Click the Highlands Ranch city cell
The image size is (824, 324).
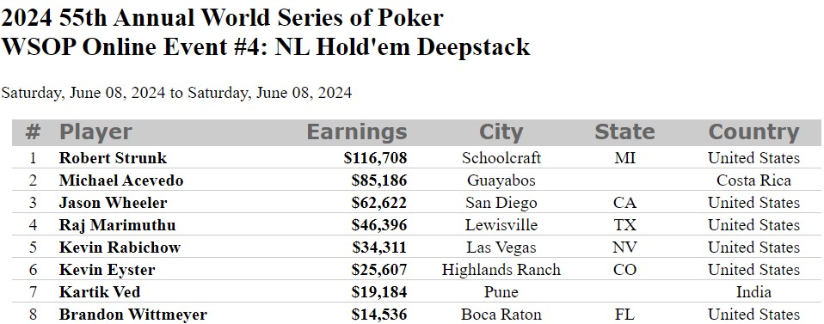pyautogui.click(x=501, y=270)
